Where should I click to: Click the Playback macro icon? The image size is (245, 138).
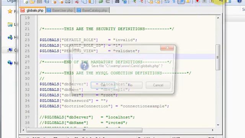(x=211, y=1)
